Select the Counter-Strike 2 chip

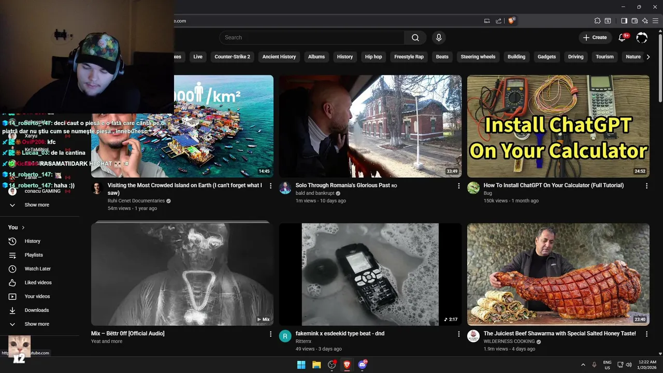coord(232,57)
